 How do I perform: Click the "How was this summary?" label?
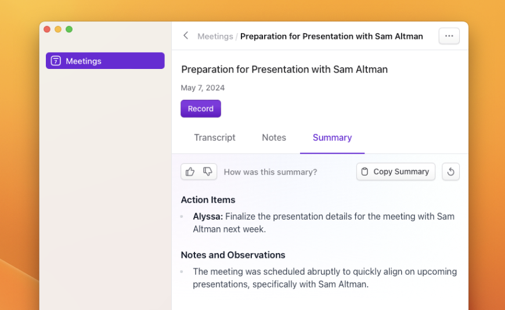coord(270,172)
